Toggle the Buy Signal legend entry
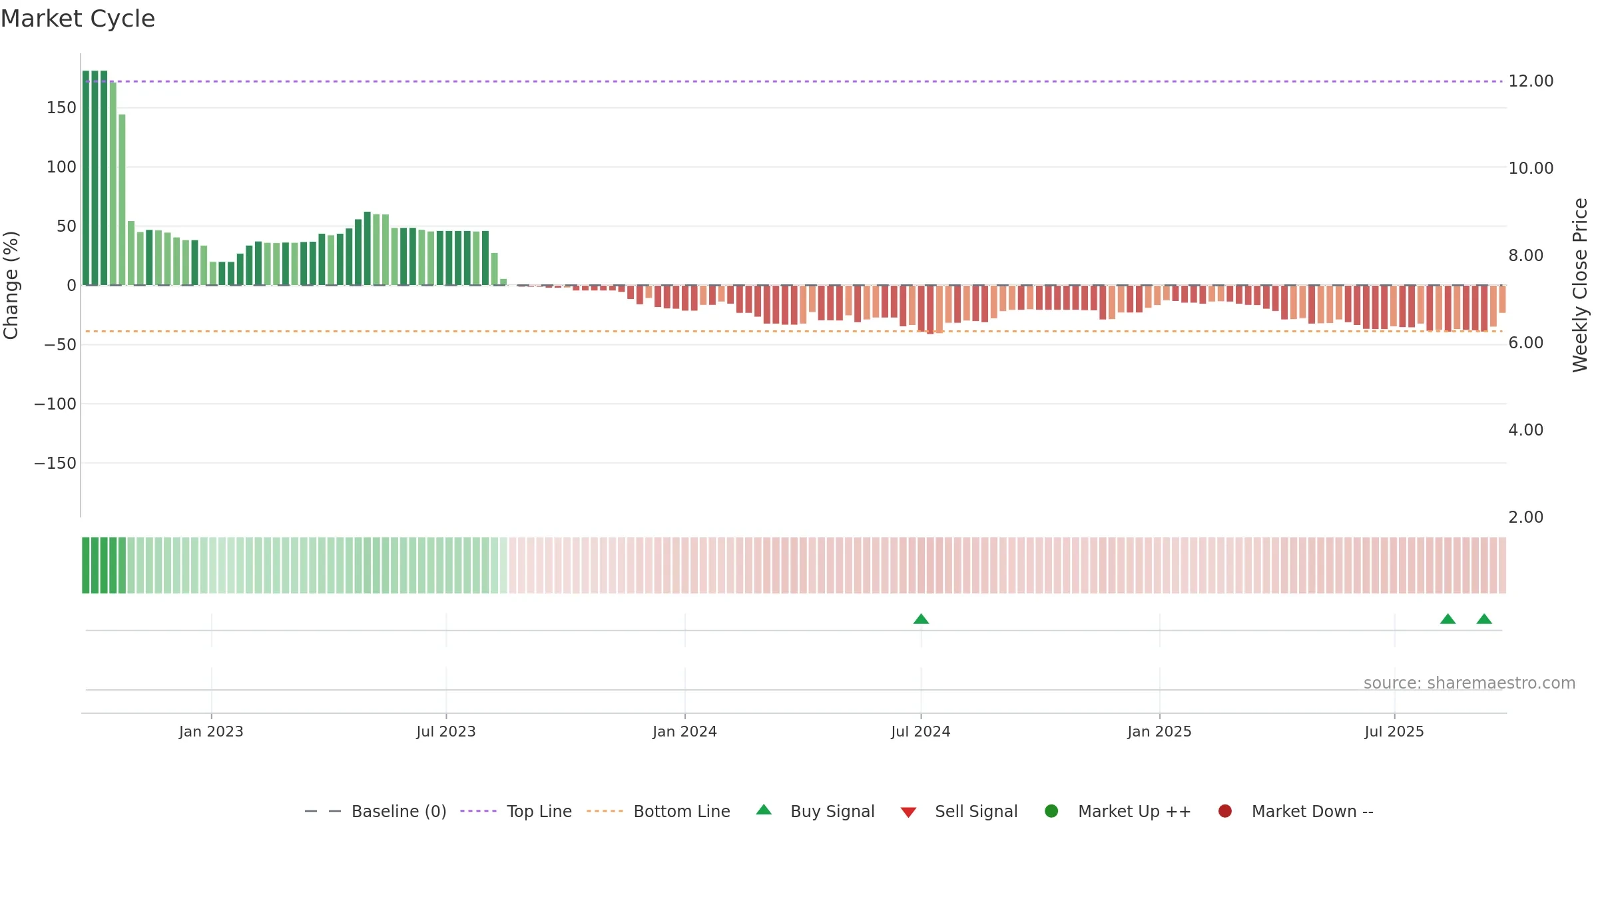Image resolution: width=1598 pixels, height=899 pixels. (816, 811)
